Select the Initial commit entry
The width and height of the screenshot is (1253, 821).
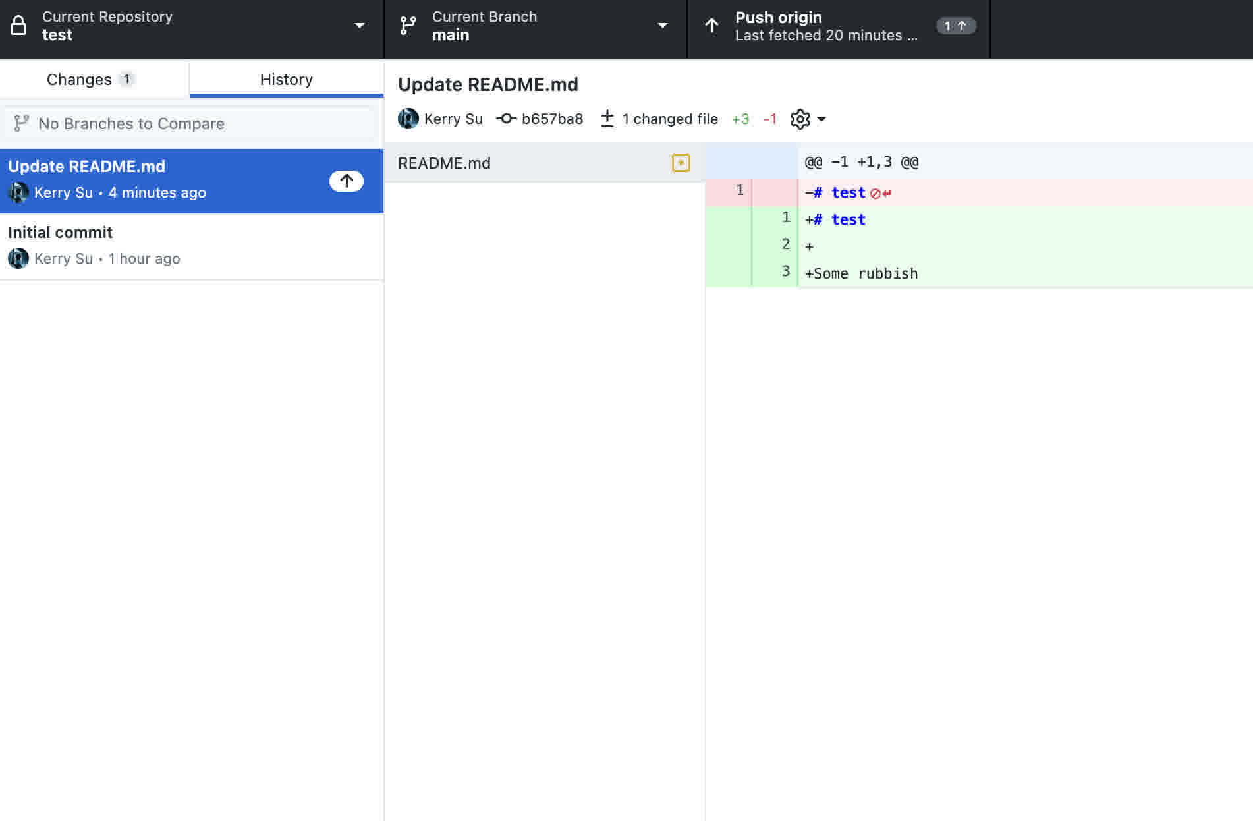click(191, 247)
